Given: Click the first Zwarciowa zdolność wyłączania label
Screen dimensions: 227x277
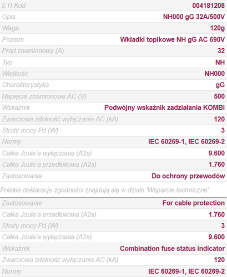Looking at the screenshot, I should [60, 119].
